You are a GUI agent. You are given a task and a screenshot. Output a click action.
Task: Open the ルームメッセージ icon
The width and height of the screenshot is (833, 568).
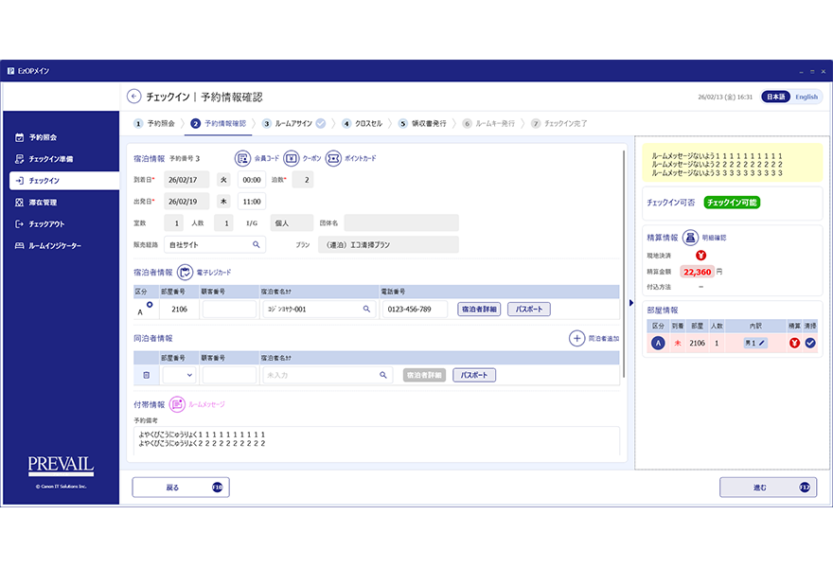pyautogui.click(x=177, y=404)
